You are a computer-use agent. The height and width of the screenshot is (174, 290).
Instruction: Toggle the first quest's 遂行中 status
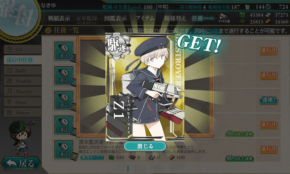269,50
